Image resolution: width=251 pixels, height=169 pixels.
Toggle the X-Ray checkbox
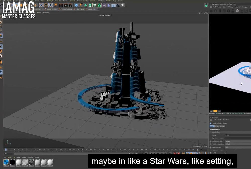225,153
